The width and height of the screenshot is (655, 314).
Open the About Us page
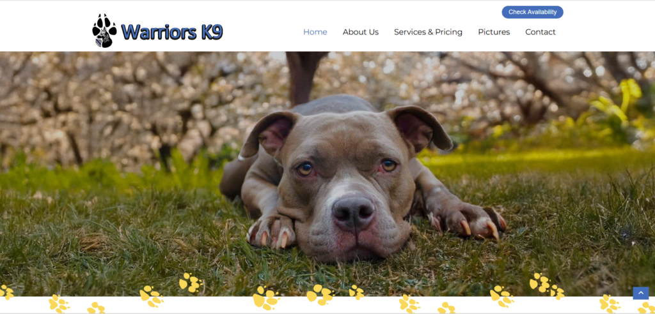coord(361,32)
